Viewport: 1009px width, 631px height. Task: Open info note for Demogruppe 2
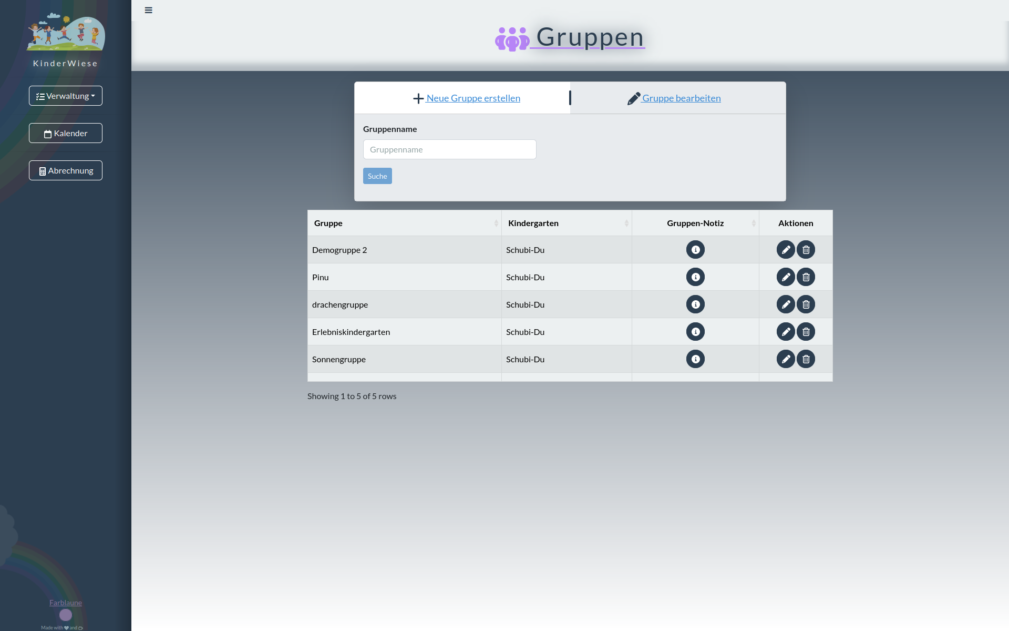[695, 250]
